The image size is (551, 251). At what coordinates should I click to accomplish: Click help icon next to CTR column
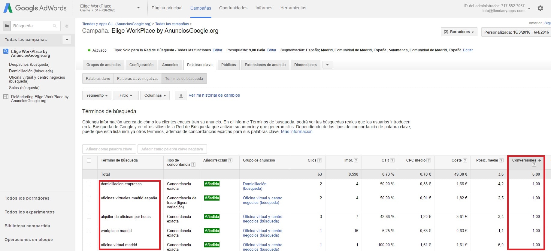coord(392,160)
